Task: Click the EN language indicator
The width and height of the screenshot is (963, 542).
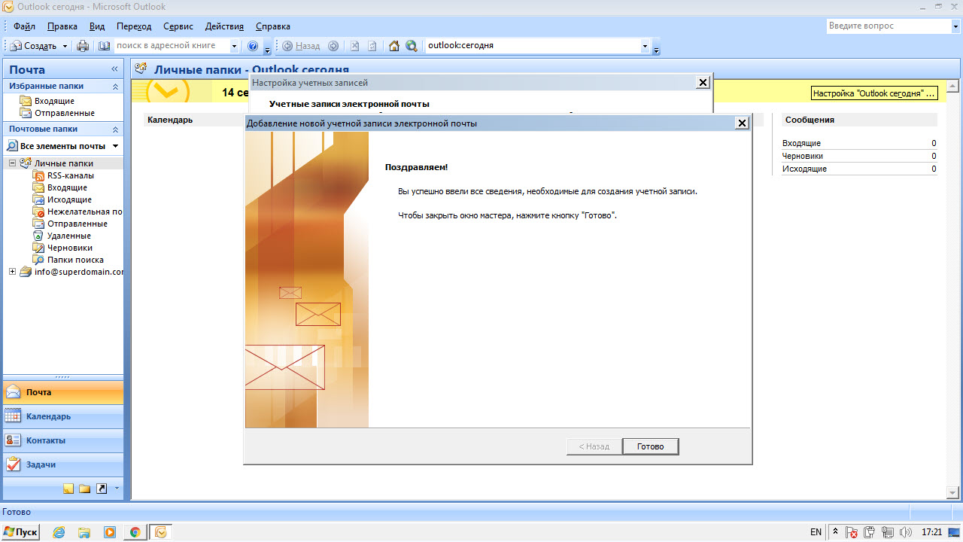Action: (816, 532)
